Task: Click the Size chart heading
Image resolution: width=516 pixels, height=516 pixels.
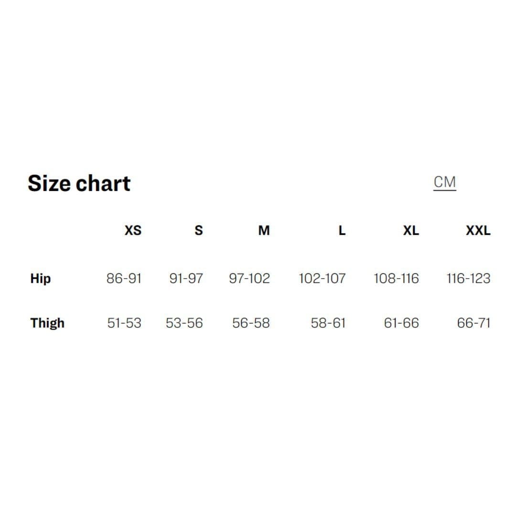Action: click(x=79, y=183)
